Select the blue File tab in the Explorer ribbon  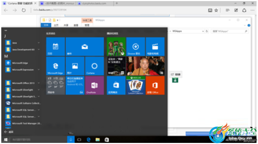pos(46,25)
